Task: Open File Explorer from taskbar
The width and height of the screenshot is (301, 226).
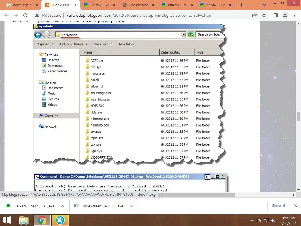Action: 24,220
